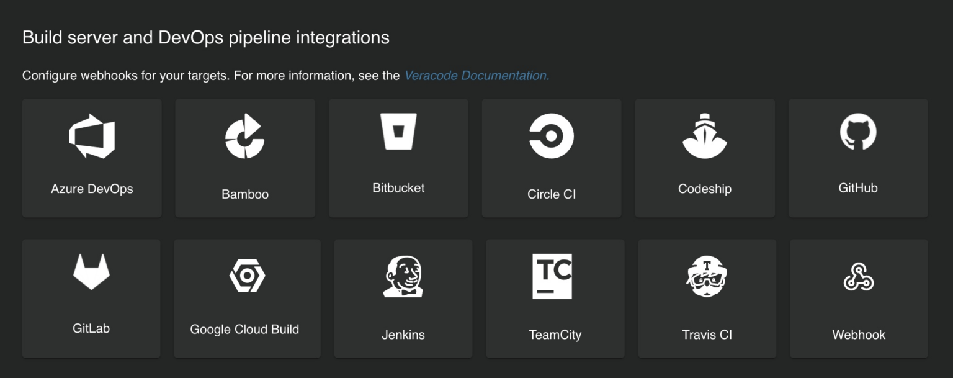Click the Google Cloud Build hexagon icon

point(247,275)
